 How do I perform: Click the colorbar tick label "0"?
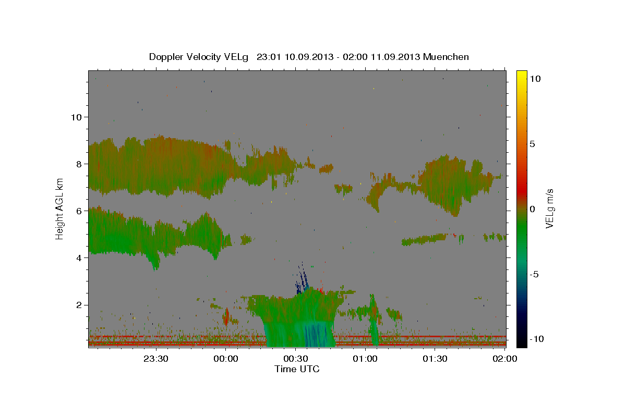(x=532, y=208)
